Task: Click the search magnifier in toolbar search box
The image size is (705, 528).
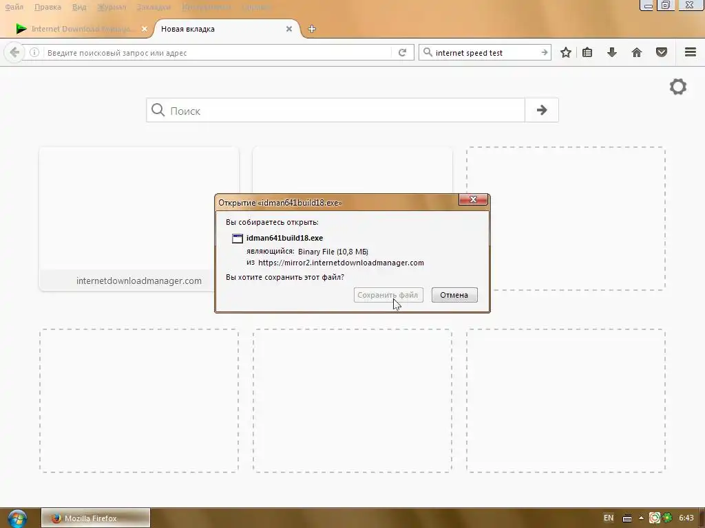Action: pyautogui.click(x=428, y=52)
